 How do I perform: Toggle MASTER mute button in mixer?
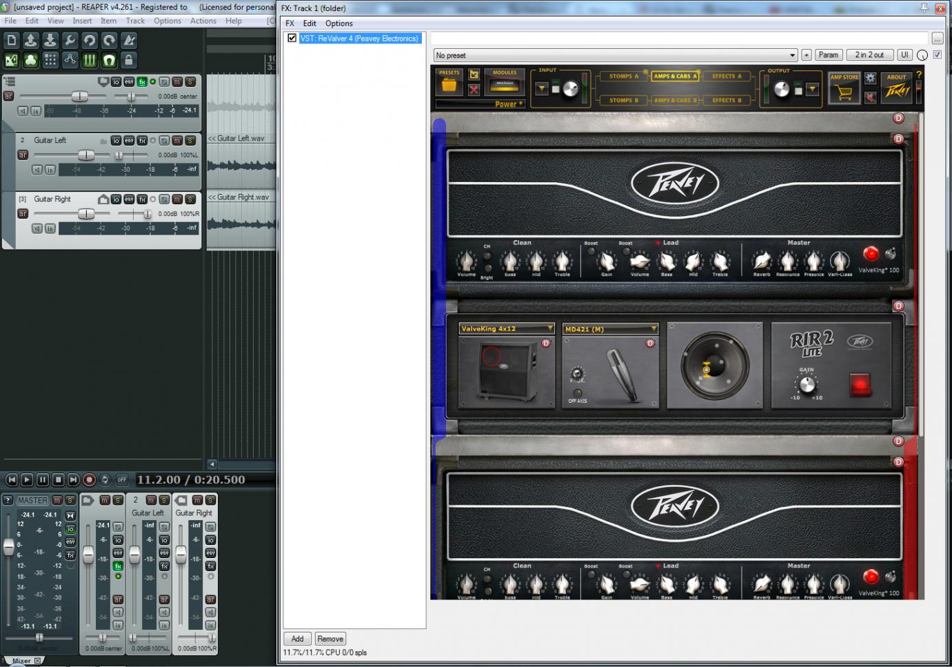[x=57, y=500]
